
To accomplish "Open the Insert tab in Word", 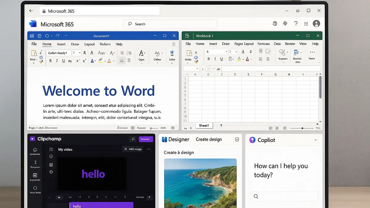I will click(61, 44).
